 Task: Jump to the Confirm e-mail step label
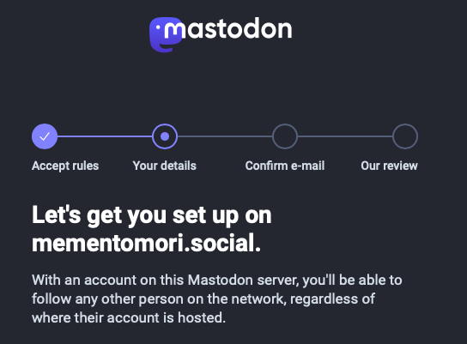coord(285,166)
